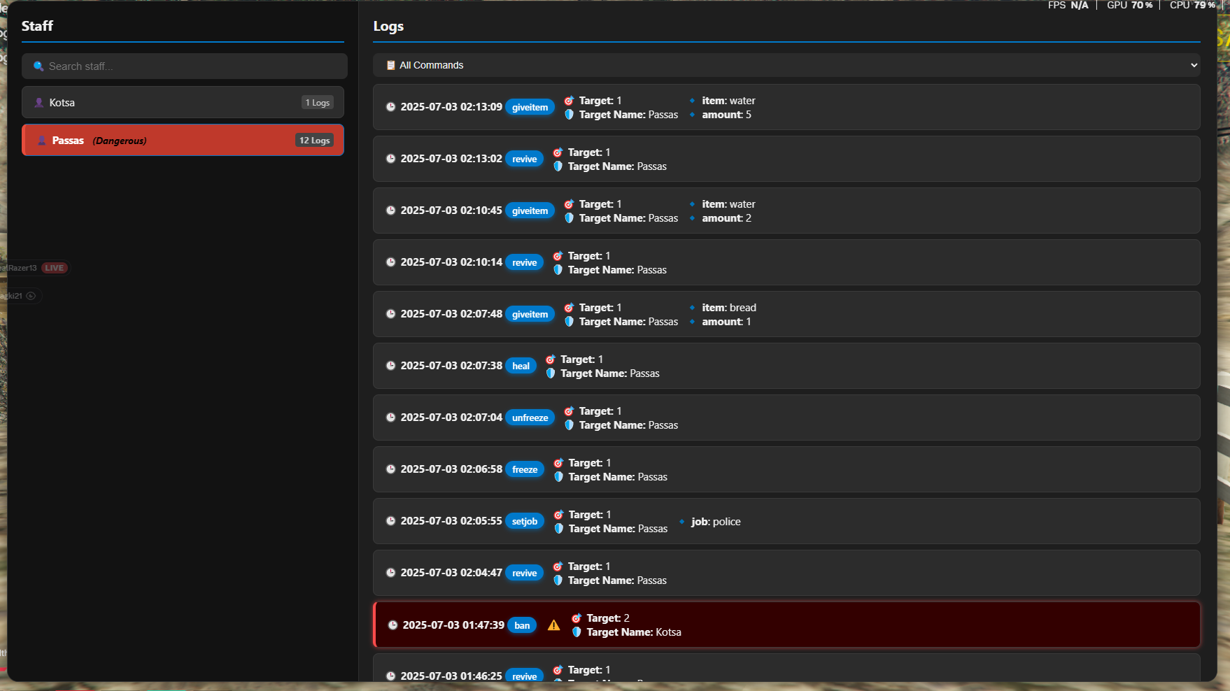Click clock icon of the 02:10:14 log
Screen dimensions: 1230x691
point(391,262)
